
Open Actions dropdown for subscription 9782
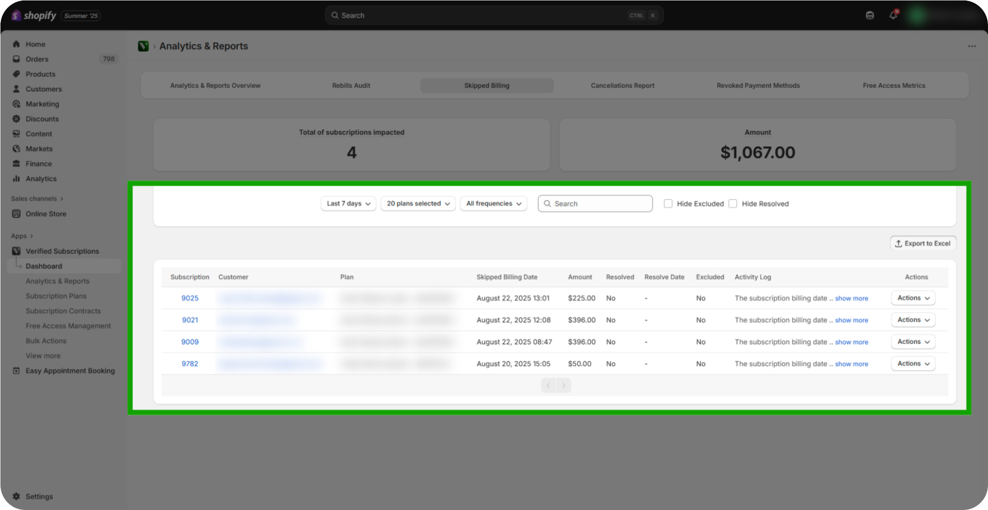pos(913,363)
